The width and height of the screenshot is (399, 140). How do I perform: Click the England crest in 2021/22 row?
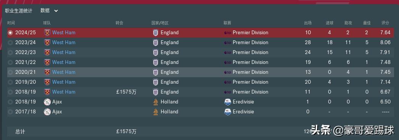coord(155,62)
